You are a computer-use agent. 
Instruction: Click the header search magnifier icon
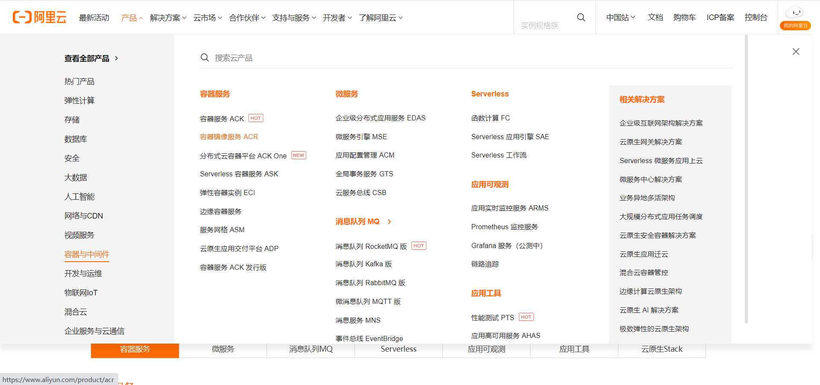click(581, 17)
